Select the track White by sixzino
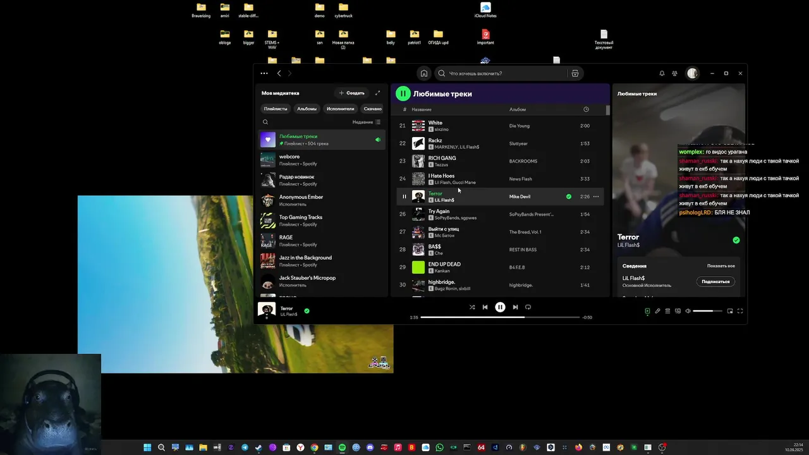 coord(500,126)
